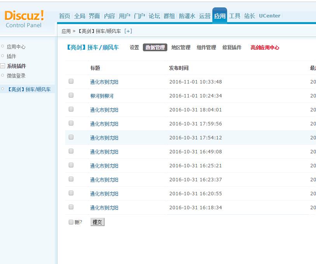
Task: Click the 提交 button
Action: pyautogui.click(x=97, y=222)
